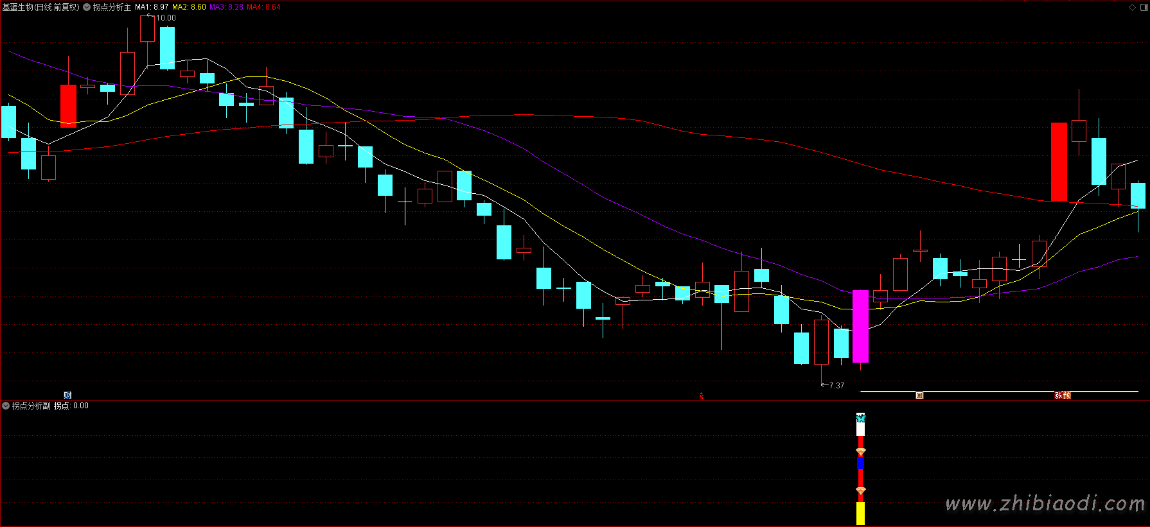This screenshot has width=1150, height=527.
Task: Click the square icon at top-right corner
Action: coord(1144,7)
